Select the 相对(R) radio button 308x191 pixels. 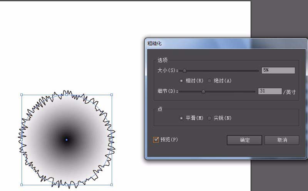point(181,81)
